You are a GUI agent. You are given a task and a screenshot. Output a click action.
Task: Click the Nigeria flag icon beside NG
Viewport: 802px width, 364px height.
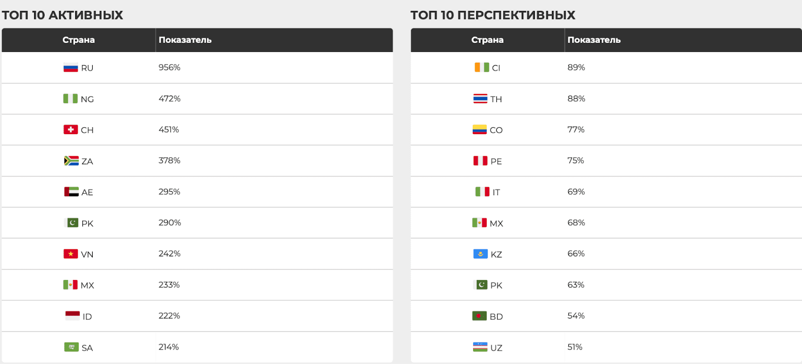[71, 99]
